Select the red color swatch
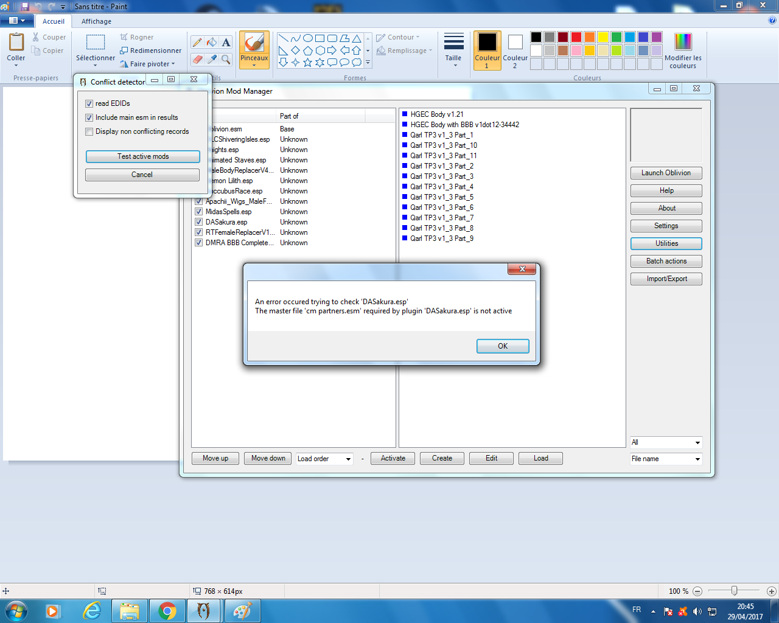Image resolution: width=779 pixels, height=623 pixels. pyautogui.click(x=576, y=37)
